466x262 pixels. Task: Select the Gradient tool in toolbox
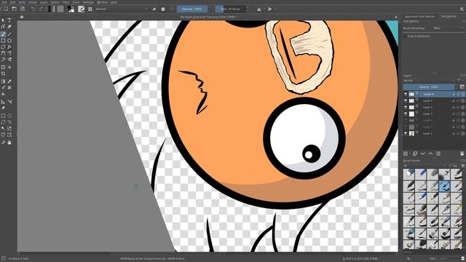[x=3, y=82]
